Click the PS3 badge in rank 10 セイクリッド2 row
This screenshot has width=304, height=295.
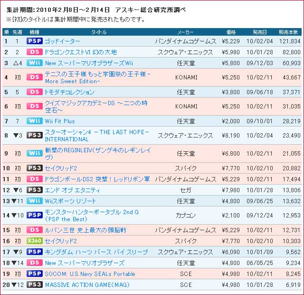pyautogui.click(x=35, y=168)
